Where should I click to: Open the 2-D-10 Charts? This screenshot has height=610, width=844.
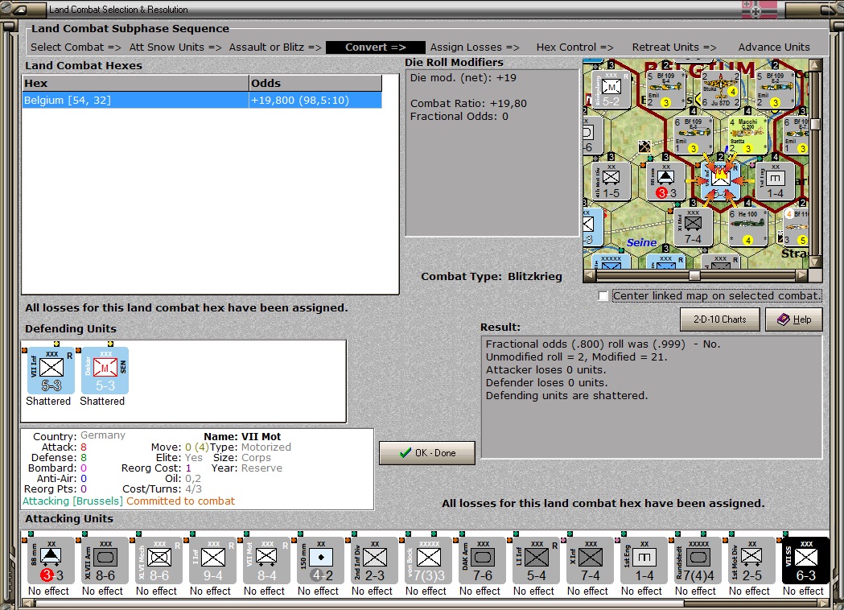[x=719, y=319]
